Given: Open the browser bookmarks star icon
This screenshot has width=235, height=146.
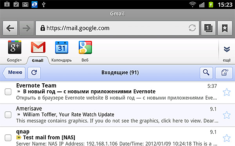Looking at the screenshot, I should click(225, 28).
